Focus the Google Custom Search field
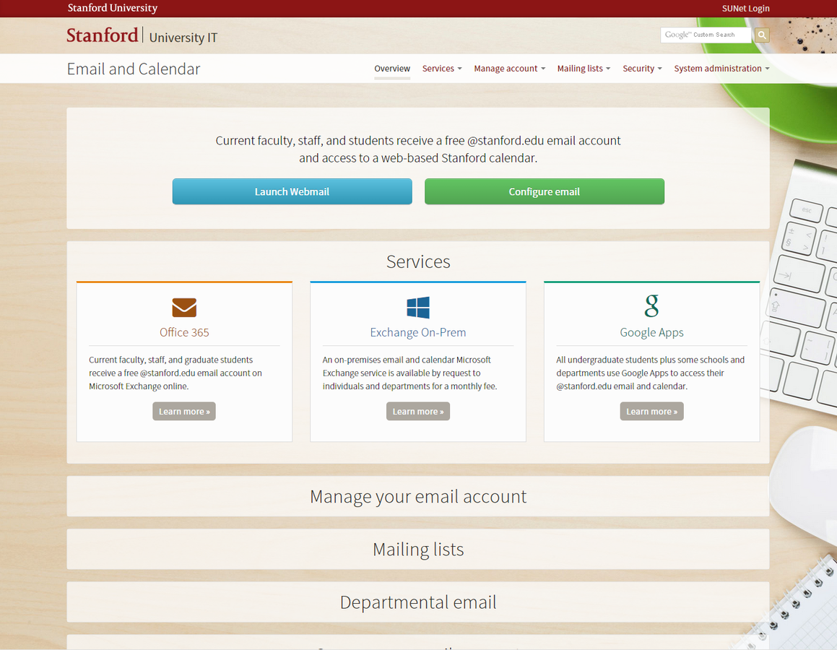 click(706, 35)
